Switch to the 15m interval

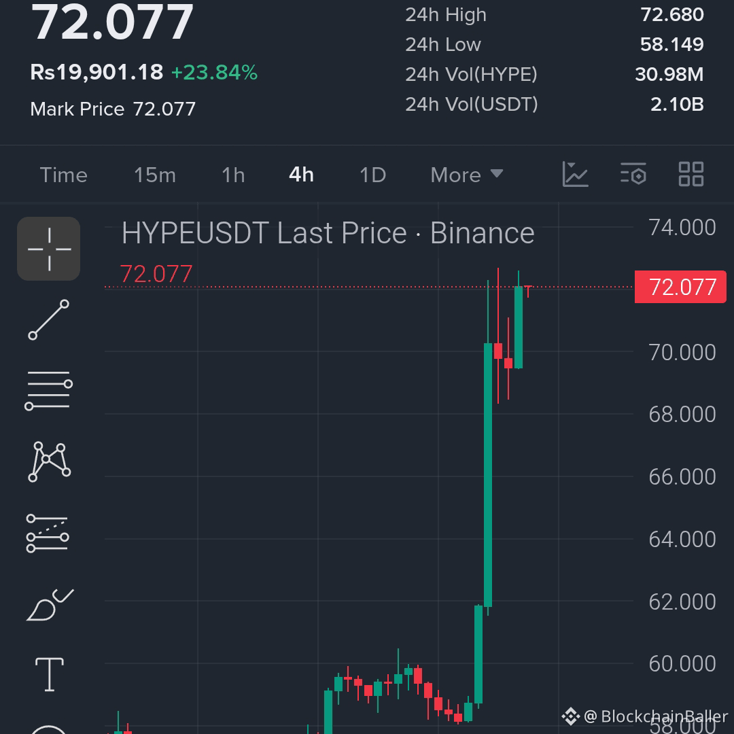click(x=155, y=175)
